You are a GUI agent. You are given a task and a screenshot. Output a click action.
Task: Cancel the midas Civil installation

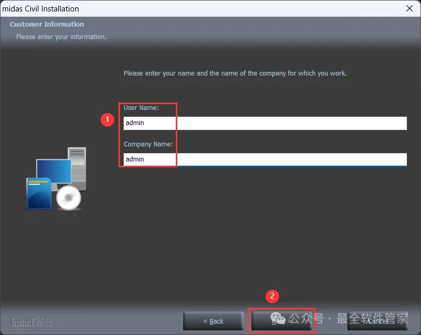(377, 321)
